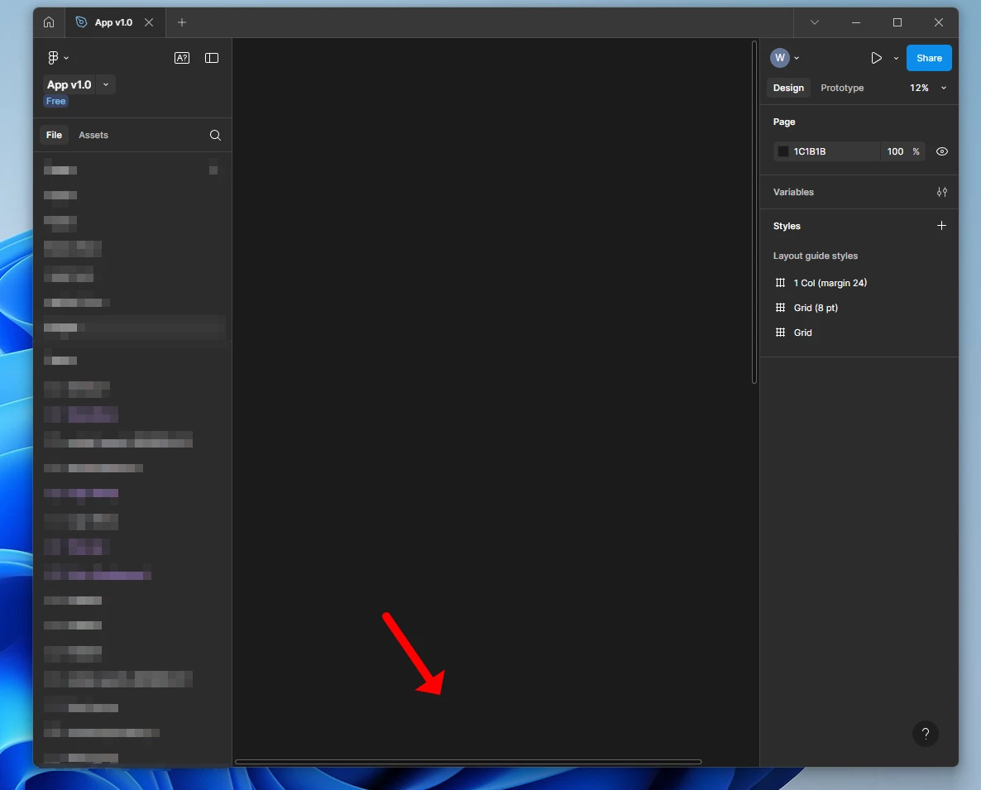The width and height of the screenshot is (981, 790).
Task: Switch to the Assets tab
Action: [93, 135]
